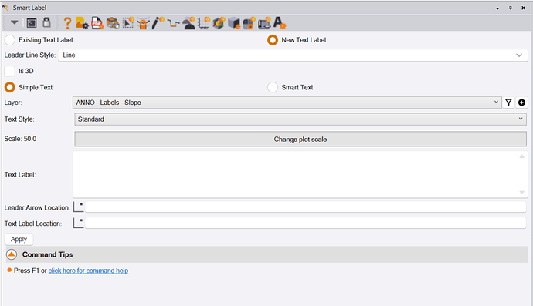The image size is (533, 306).
Task: Toggle the panel auto-hide pin
Action: 511,8
